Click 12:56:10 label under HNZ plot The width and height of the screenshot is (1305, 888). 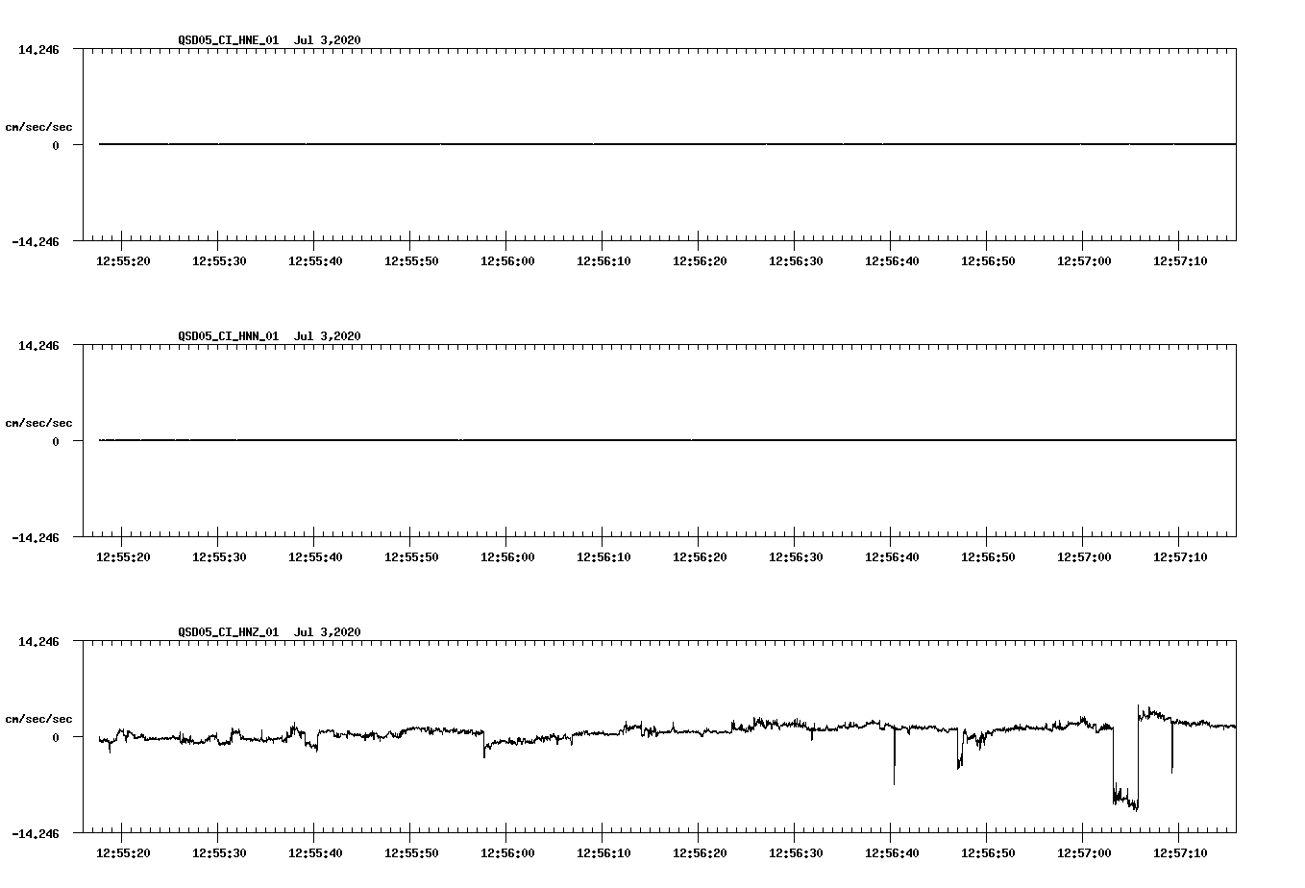pyautogui.click(x=603, y=853)
